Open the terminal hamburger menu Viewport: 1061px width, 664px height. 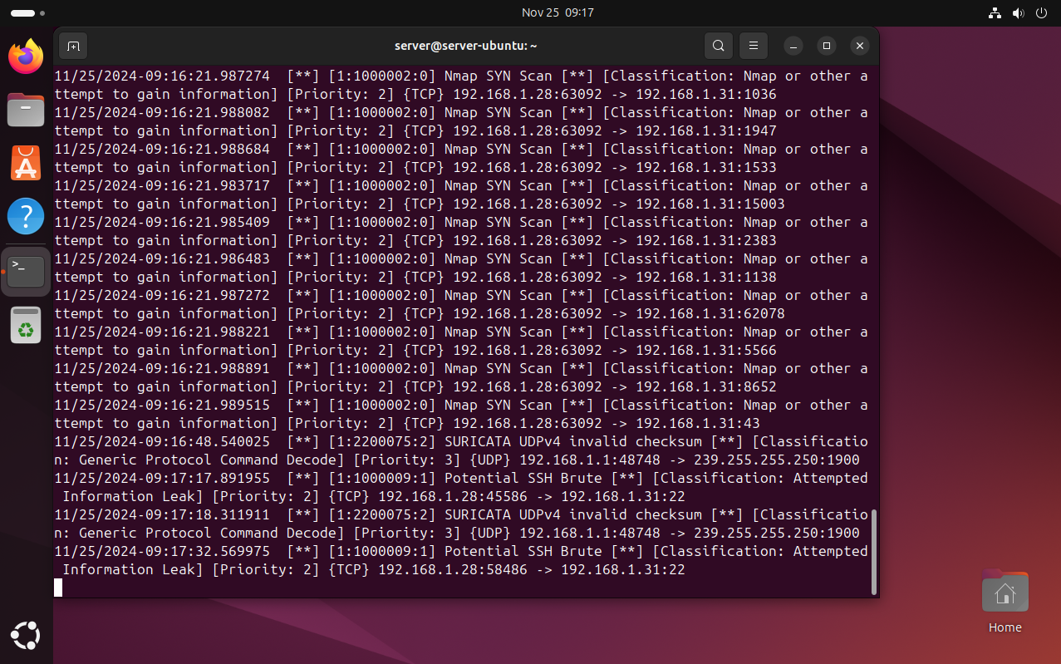(754, 46)
